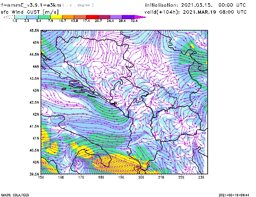The width and height of the screenshot is (256, 197).
Task: Click the legend value '32.6'
Action: (134, 21)
